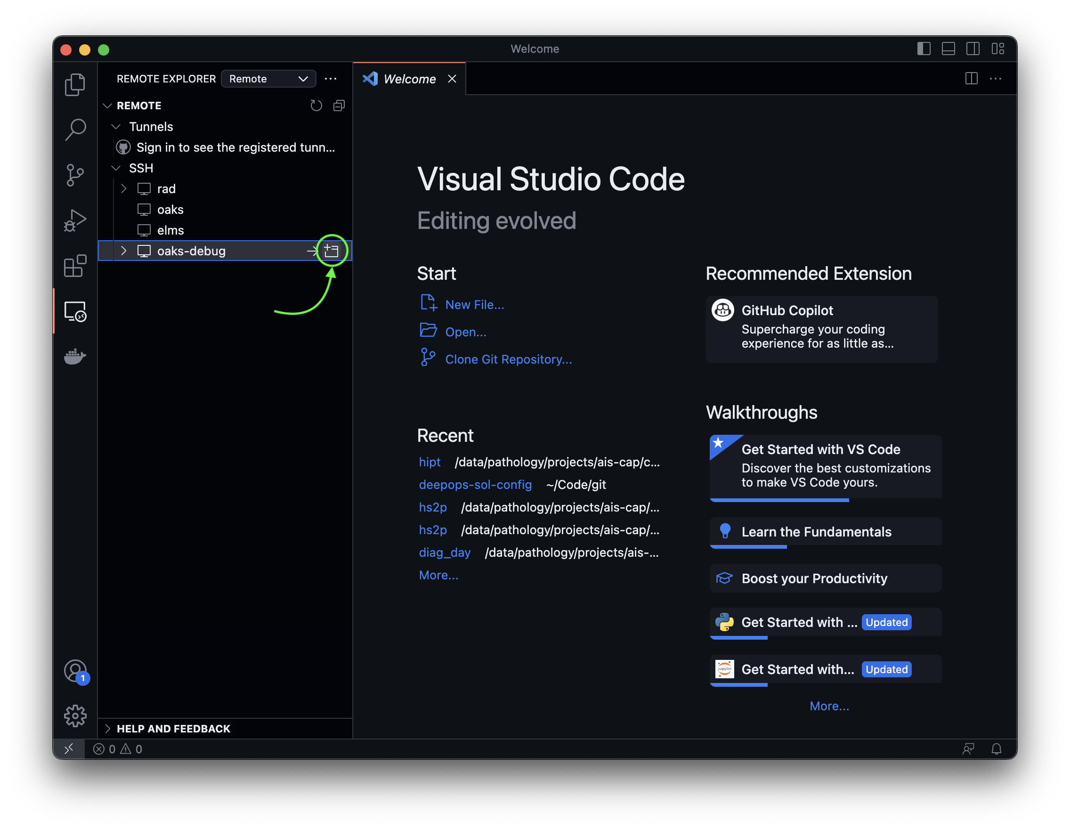The height and width of the screenshot is (829, 1070).
Task: Click the Refresh icon in REMOTE section
Action: [x=316, y=106]
